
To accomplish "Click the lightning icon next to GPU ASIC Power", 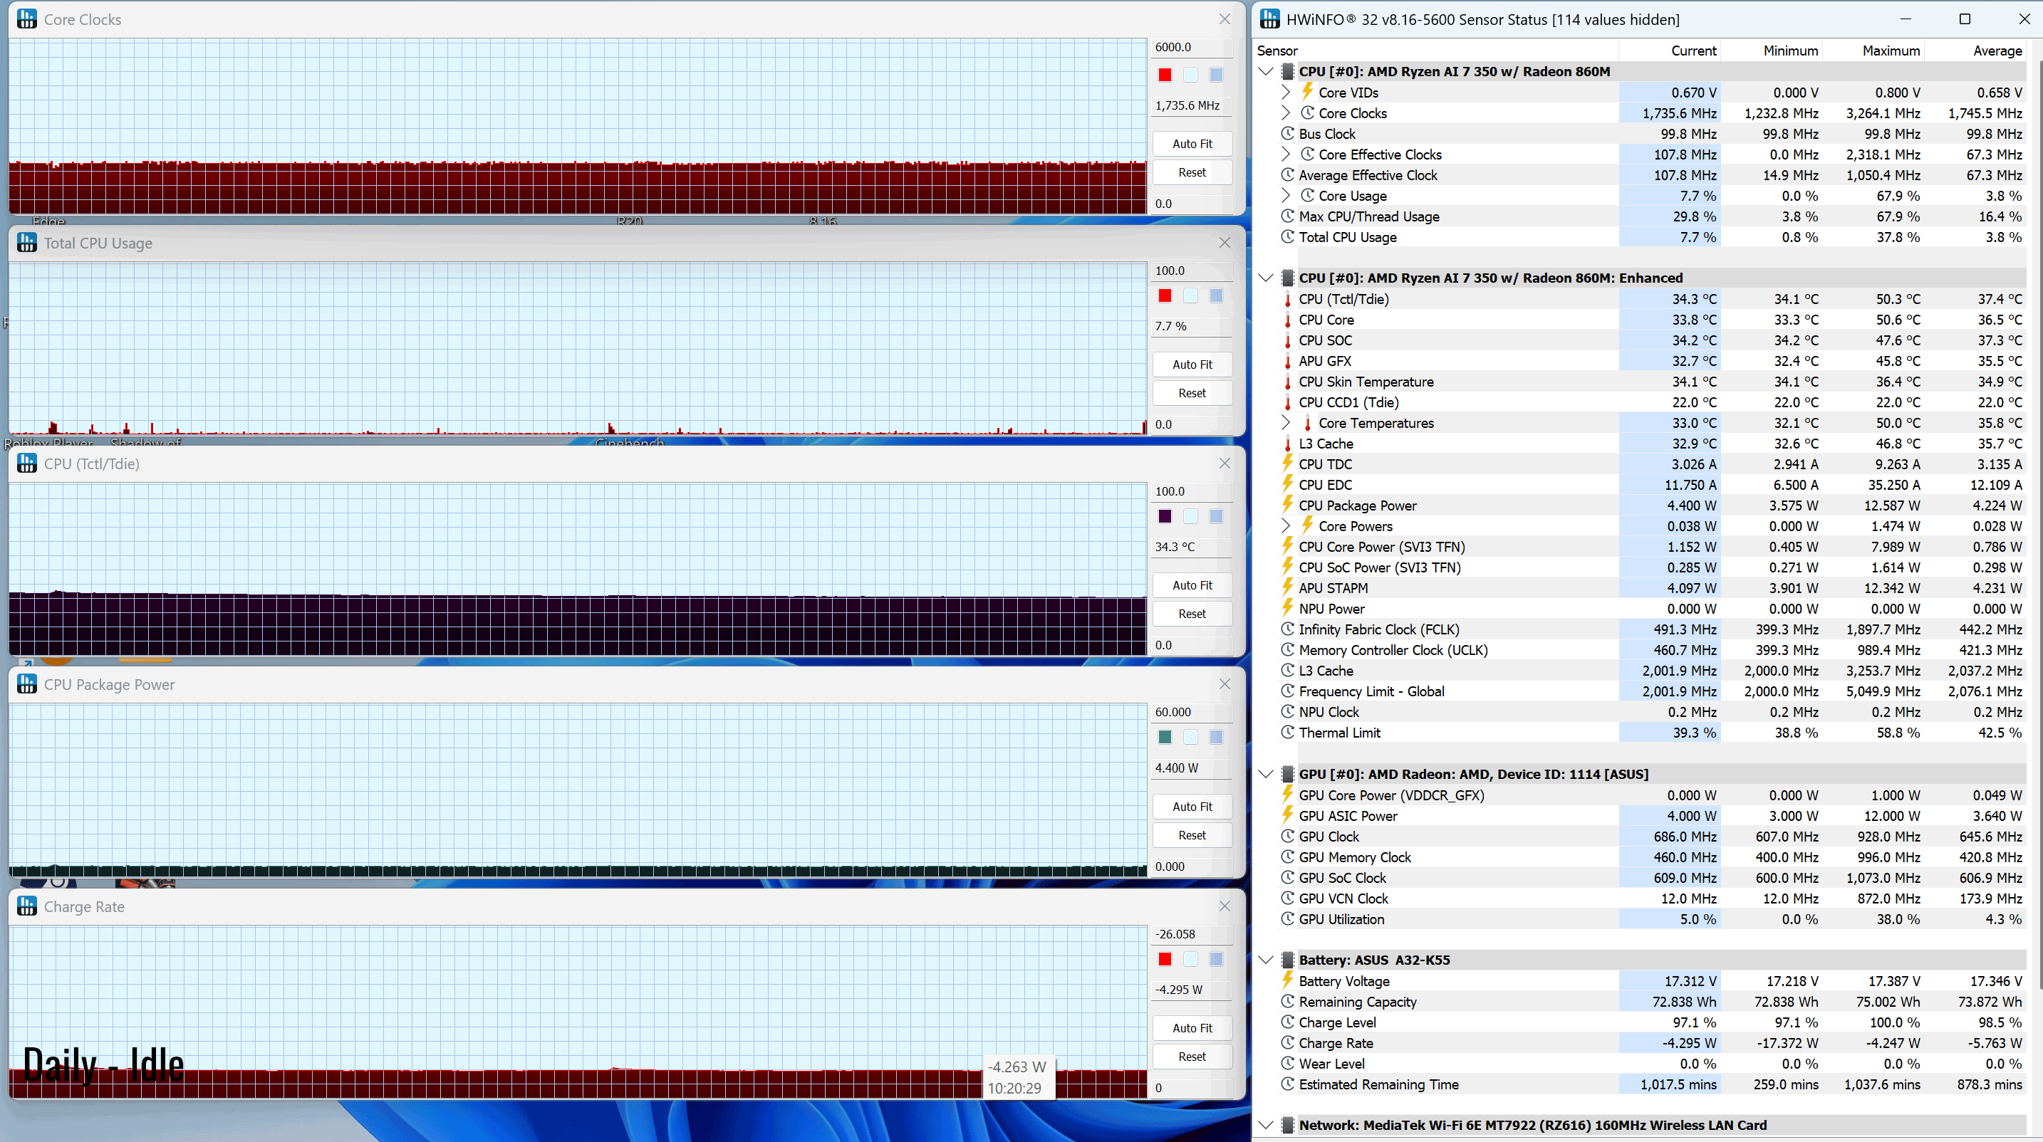I will (1288, 814).
